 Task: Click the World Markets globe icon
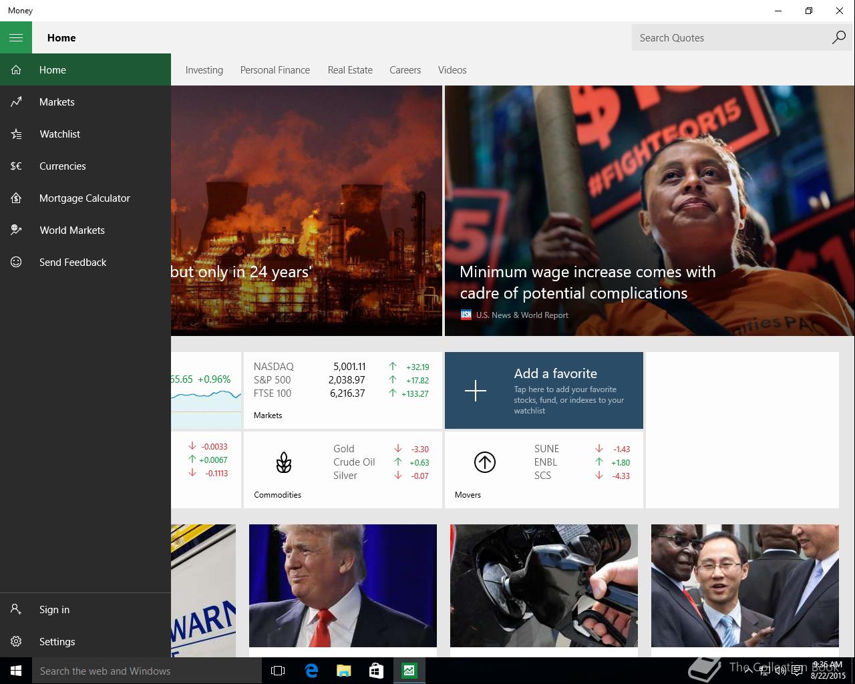16,230
